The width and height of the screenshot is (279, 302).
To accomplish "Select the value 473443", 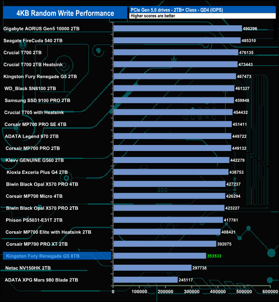I will 246,64.
